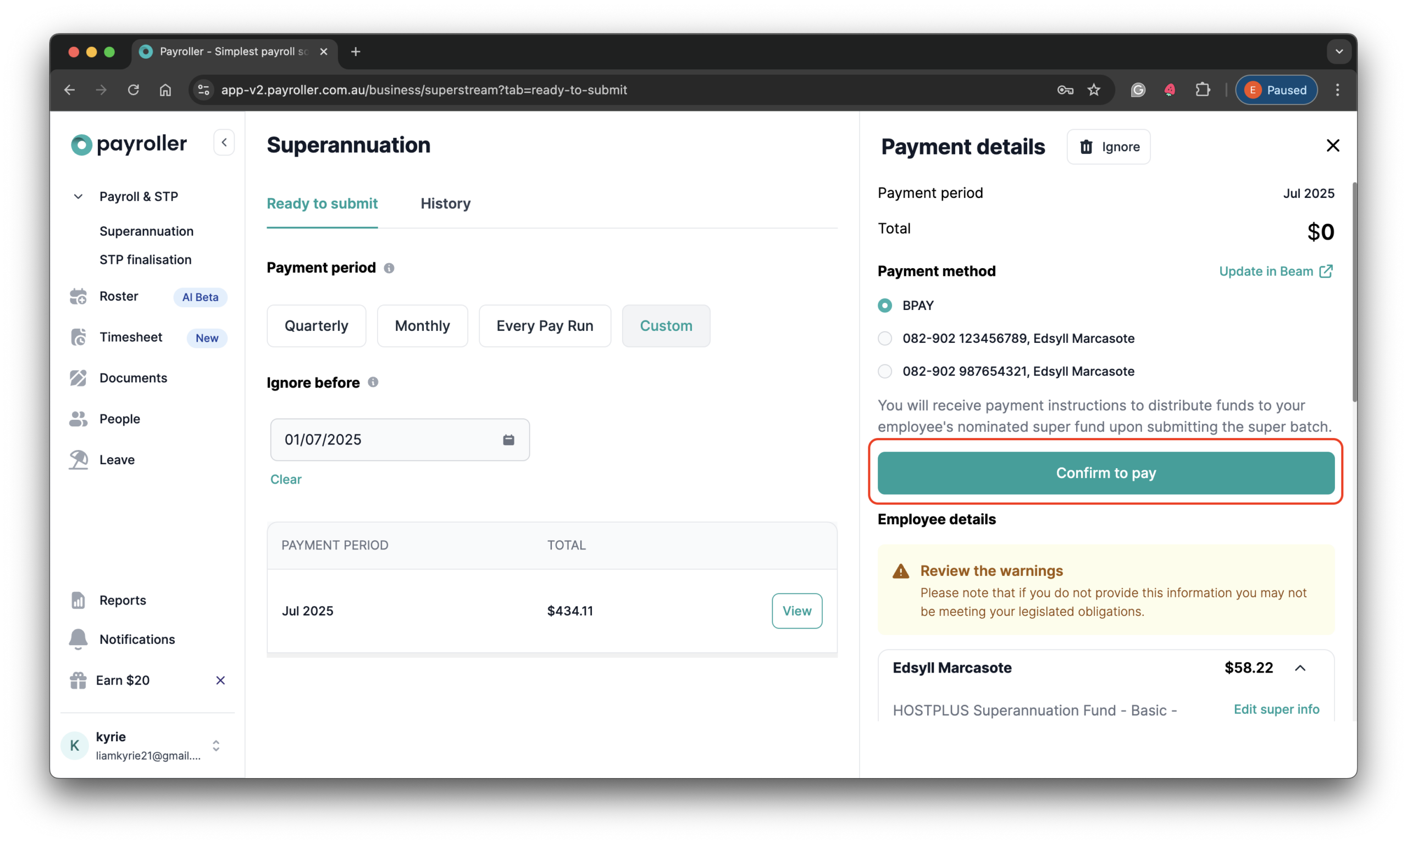1407x844 pixels.
Task: Select account 082-902 123456789
Action: tap(884, 338)
